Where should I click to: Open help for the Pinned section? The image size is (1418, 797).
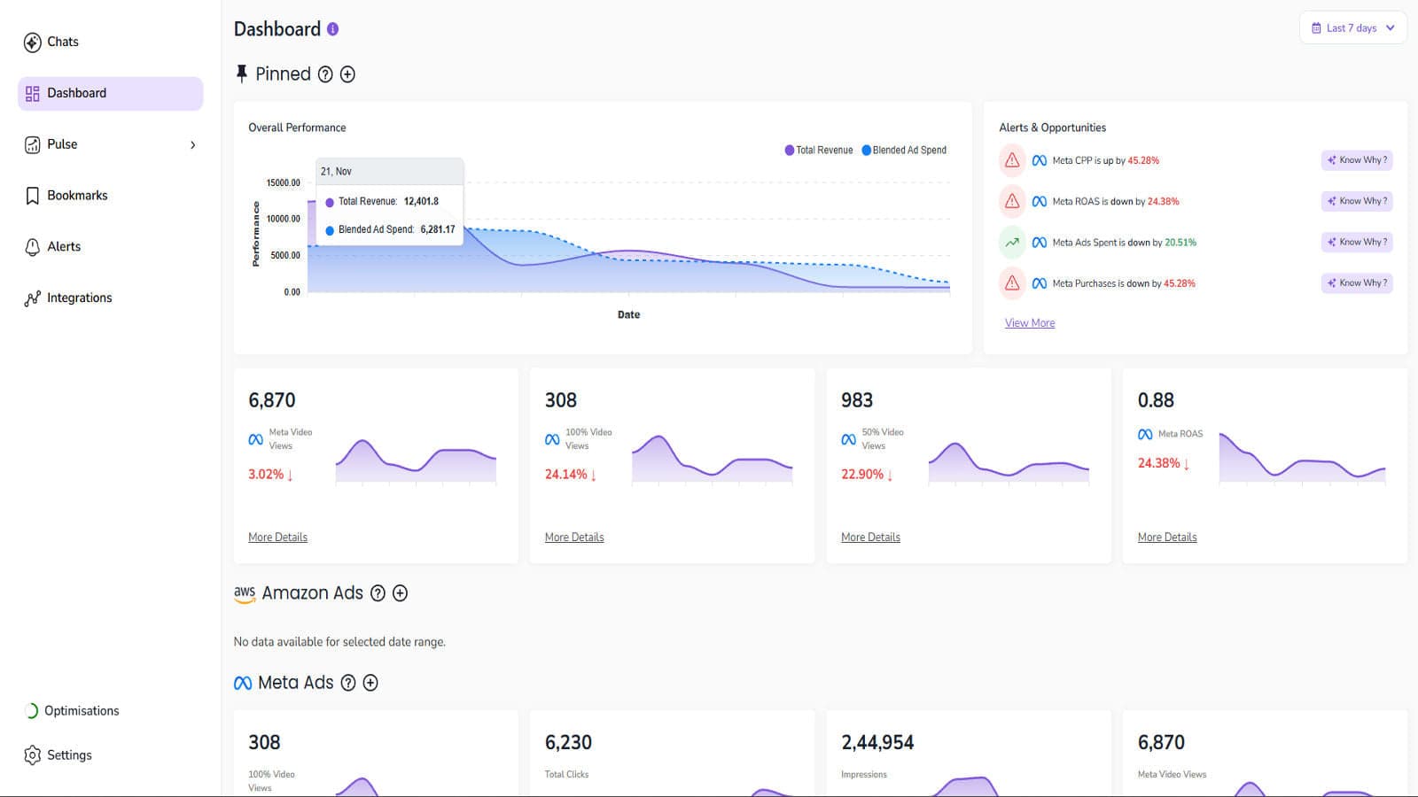pyautogui.click(x=325, y=74)
